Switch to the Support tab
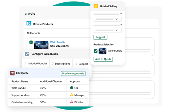The width and height of the screenshot is (169, 112). point(83,64)
